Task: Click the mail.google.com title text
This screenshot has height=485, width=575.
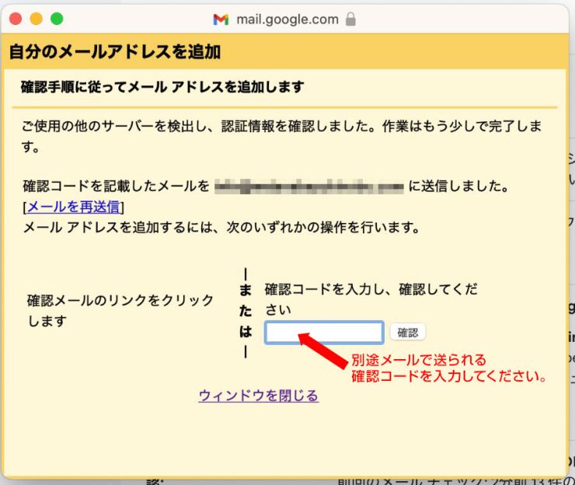Action: tap(286, 19)
